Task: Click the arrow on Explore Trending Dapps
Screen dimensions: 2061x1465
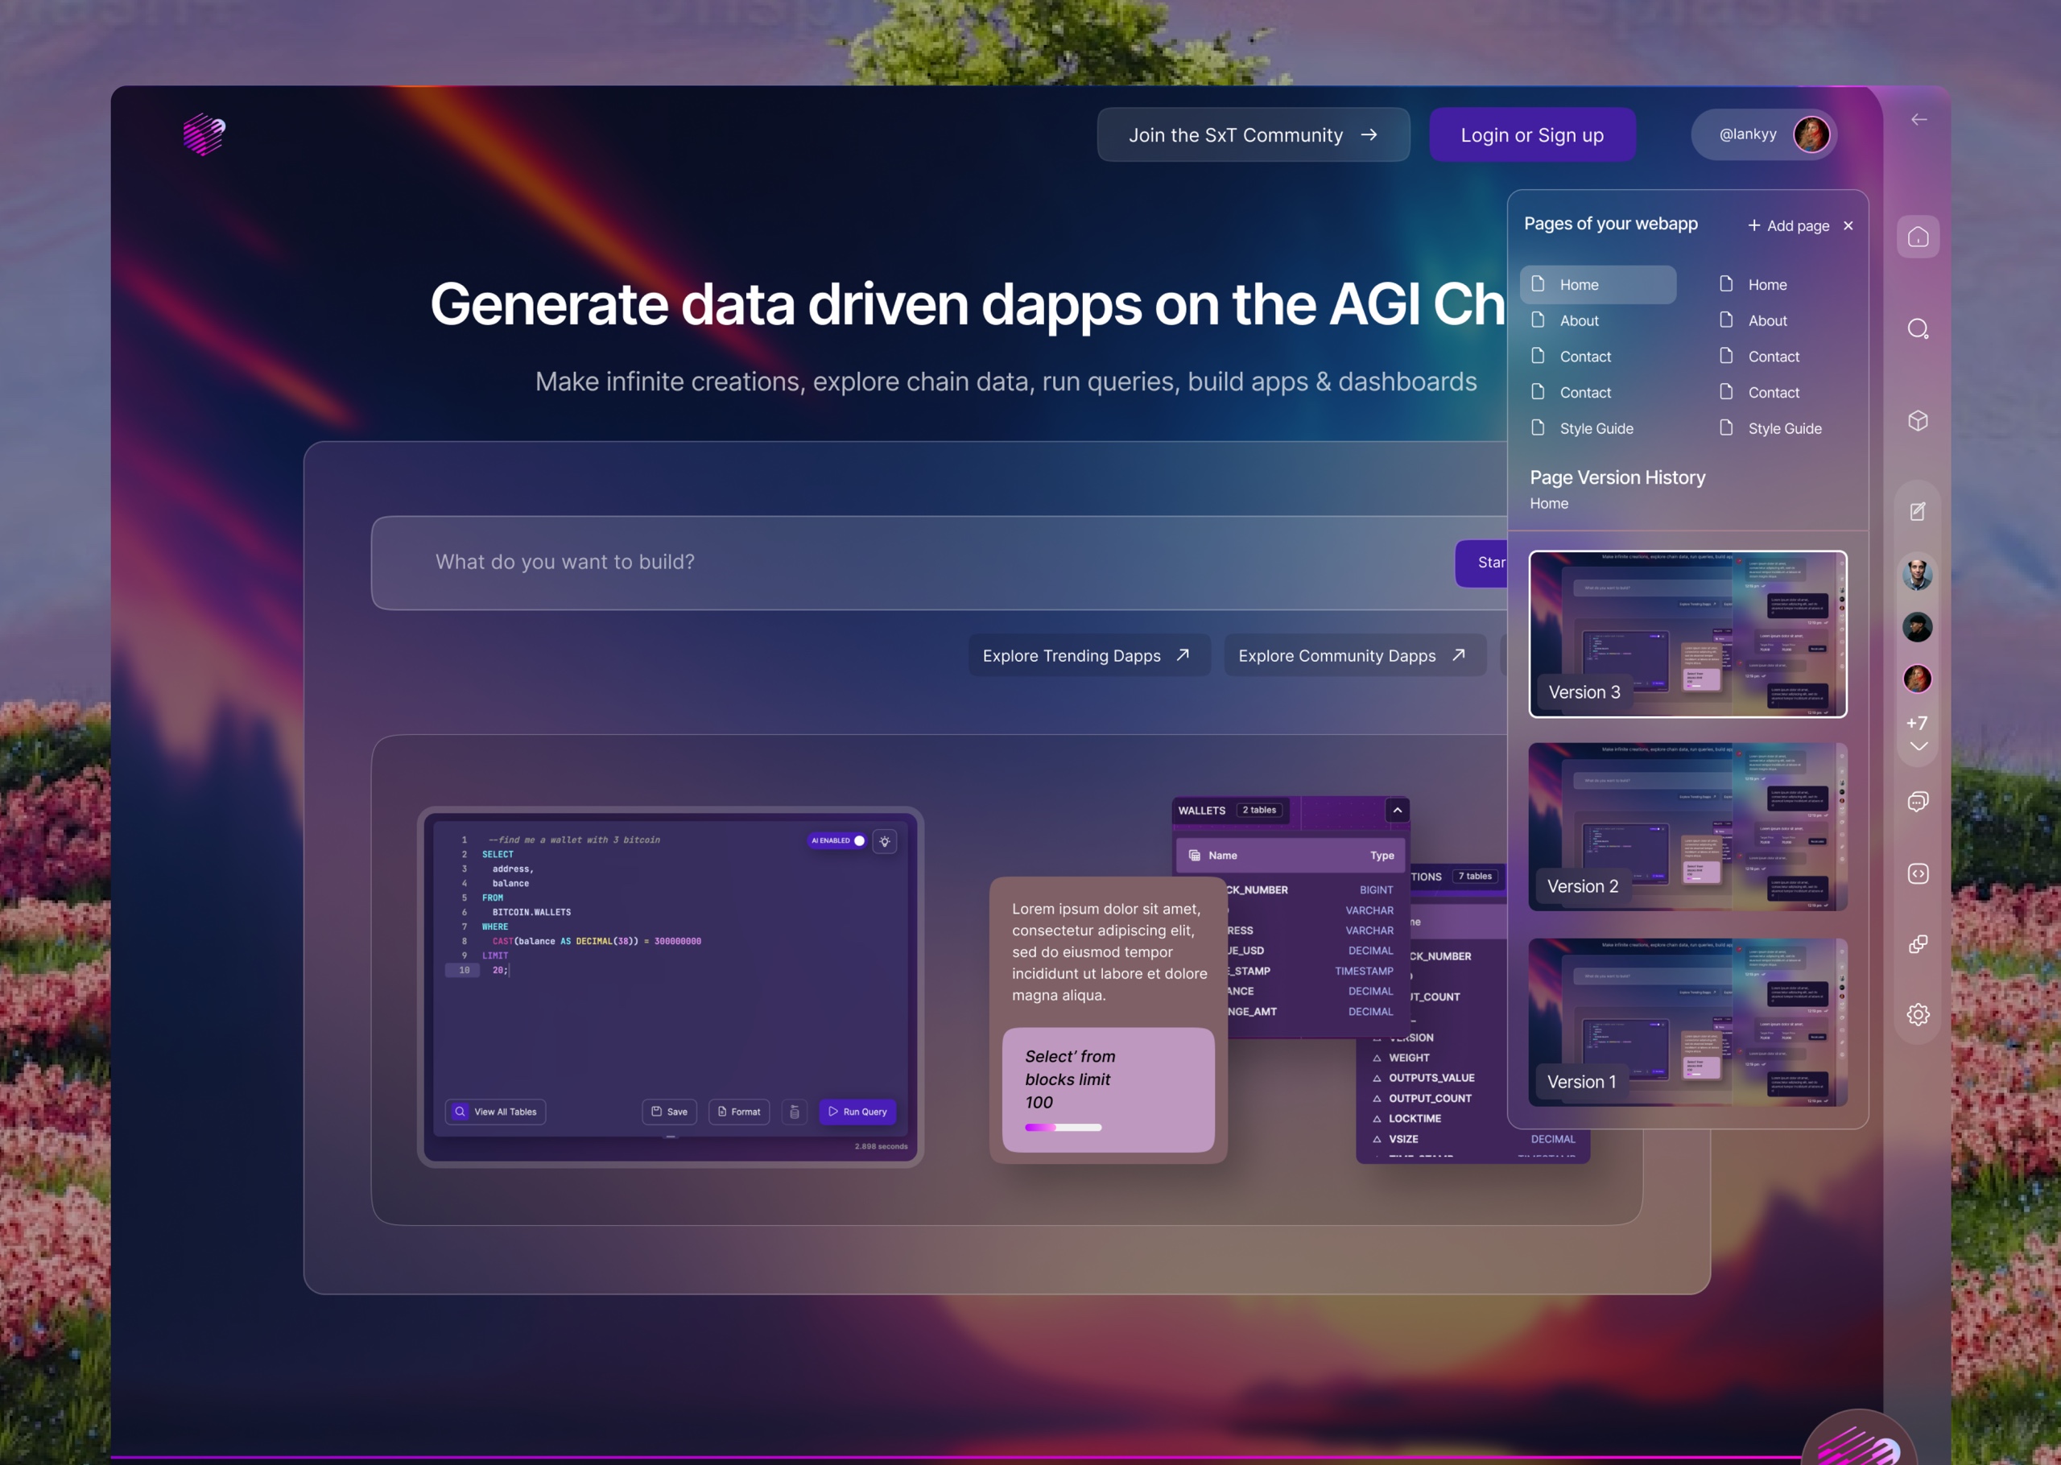Action: pyautogui.click(x=1183, y=655)
